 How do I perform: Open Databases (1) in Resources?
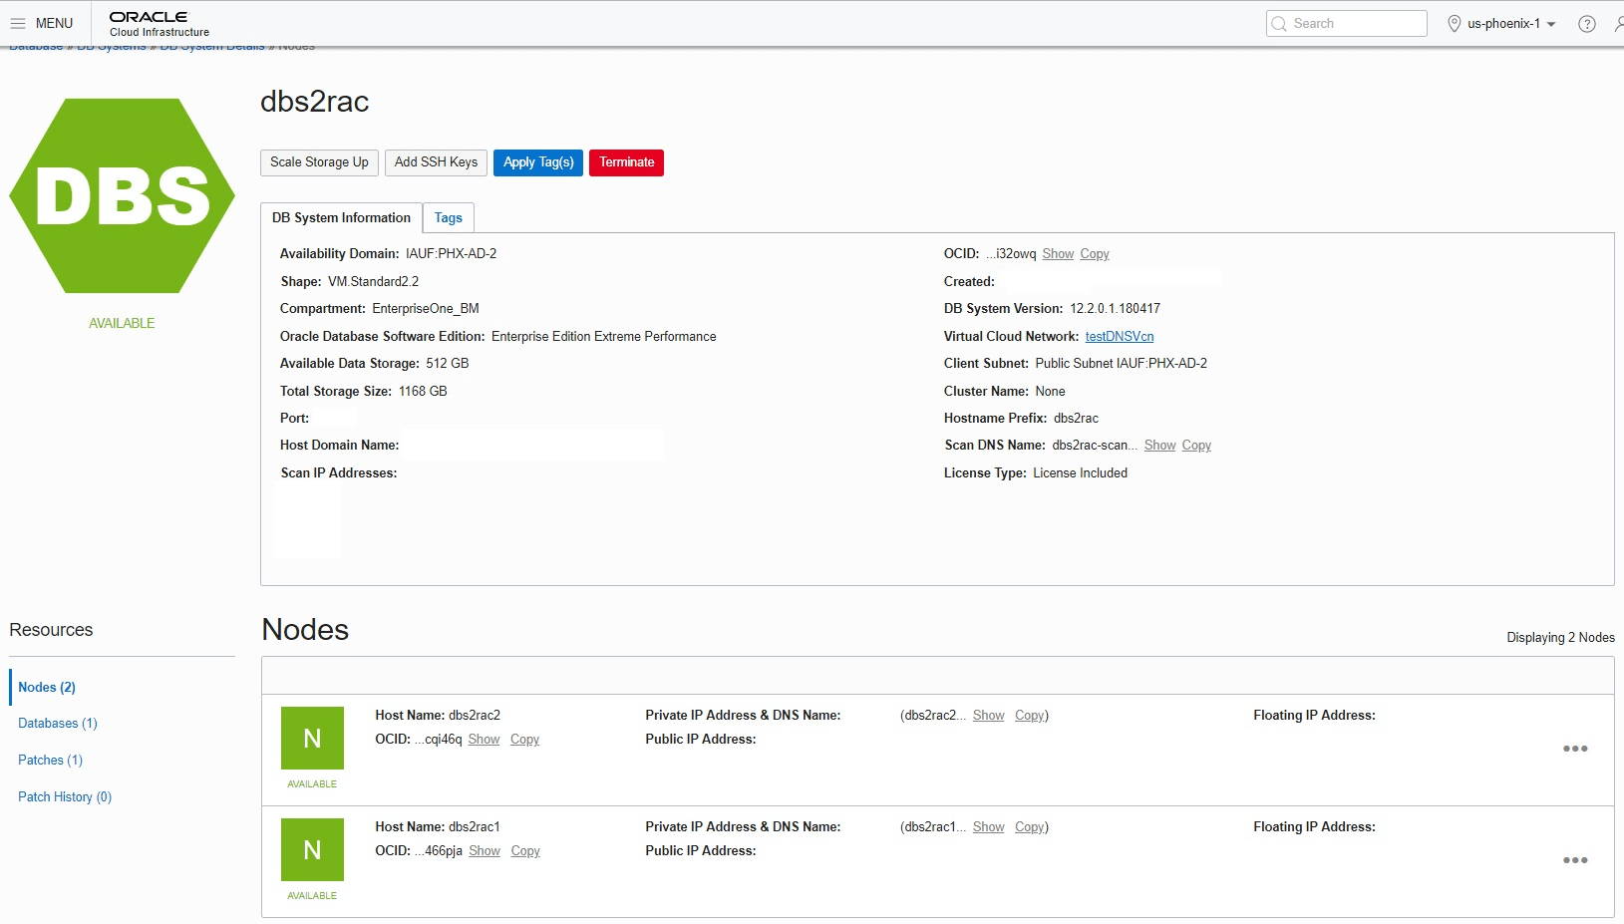pos(58,724)
